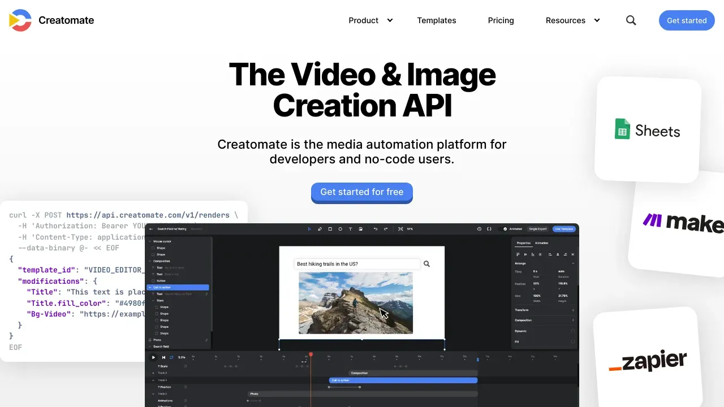Image resolution: width=724 pixels, height=407 pixels.
Task: Enable the Fill checkbox
Action: 573,341
